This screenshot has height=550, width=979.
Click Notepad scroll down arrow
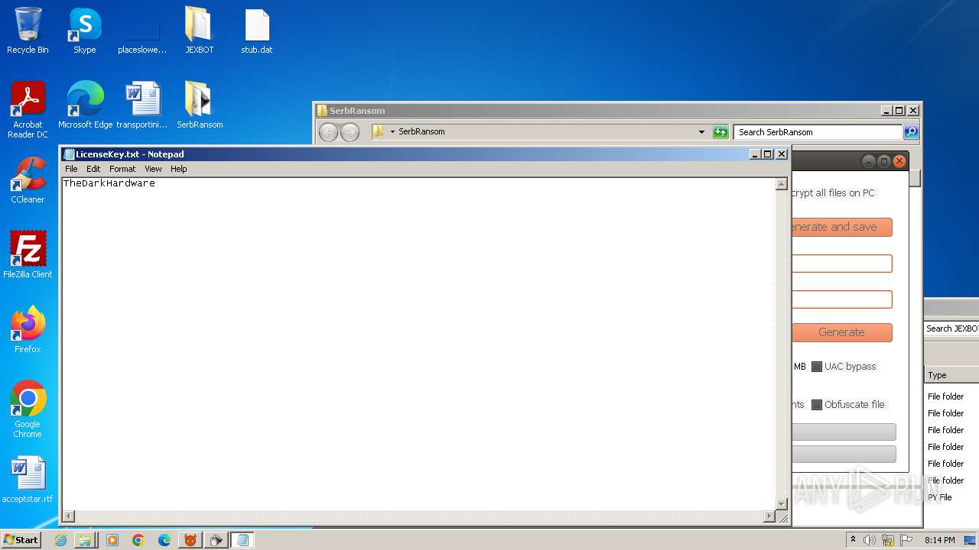(x=782, y=503)
